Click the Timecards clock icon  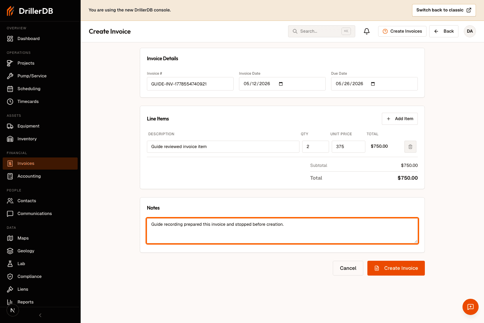pos(10,102)
